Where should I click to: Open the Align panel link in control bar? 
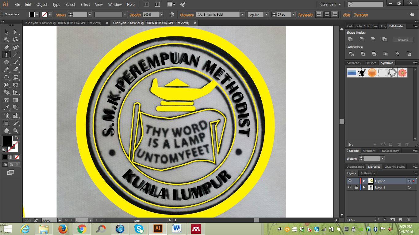pyautogui.click(x=346, y=15)
